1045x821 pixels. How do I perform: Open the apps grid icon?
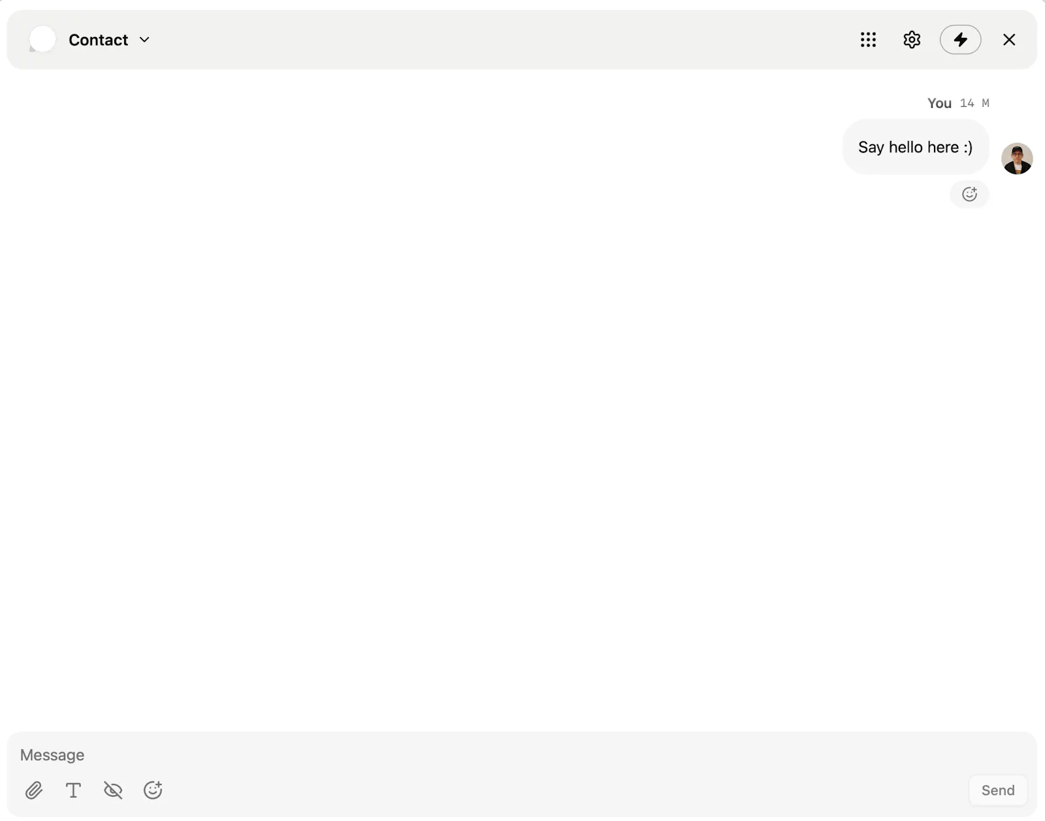[x=868, y=40]
